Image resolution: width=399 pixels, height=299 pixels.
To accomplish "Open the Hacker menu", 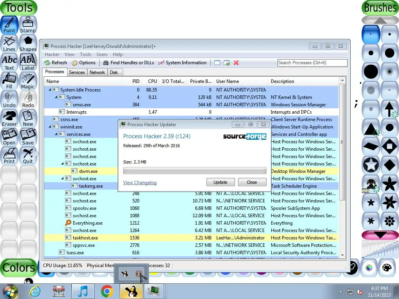I will click(52, 55).
